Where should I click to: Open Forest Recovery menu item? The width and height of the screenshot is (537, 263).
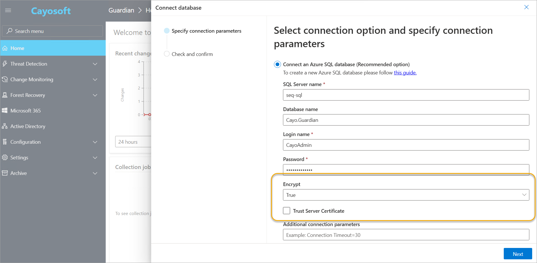pyautogui.click(x=53, y=95)
